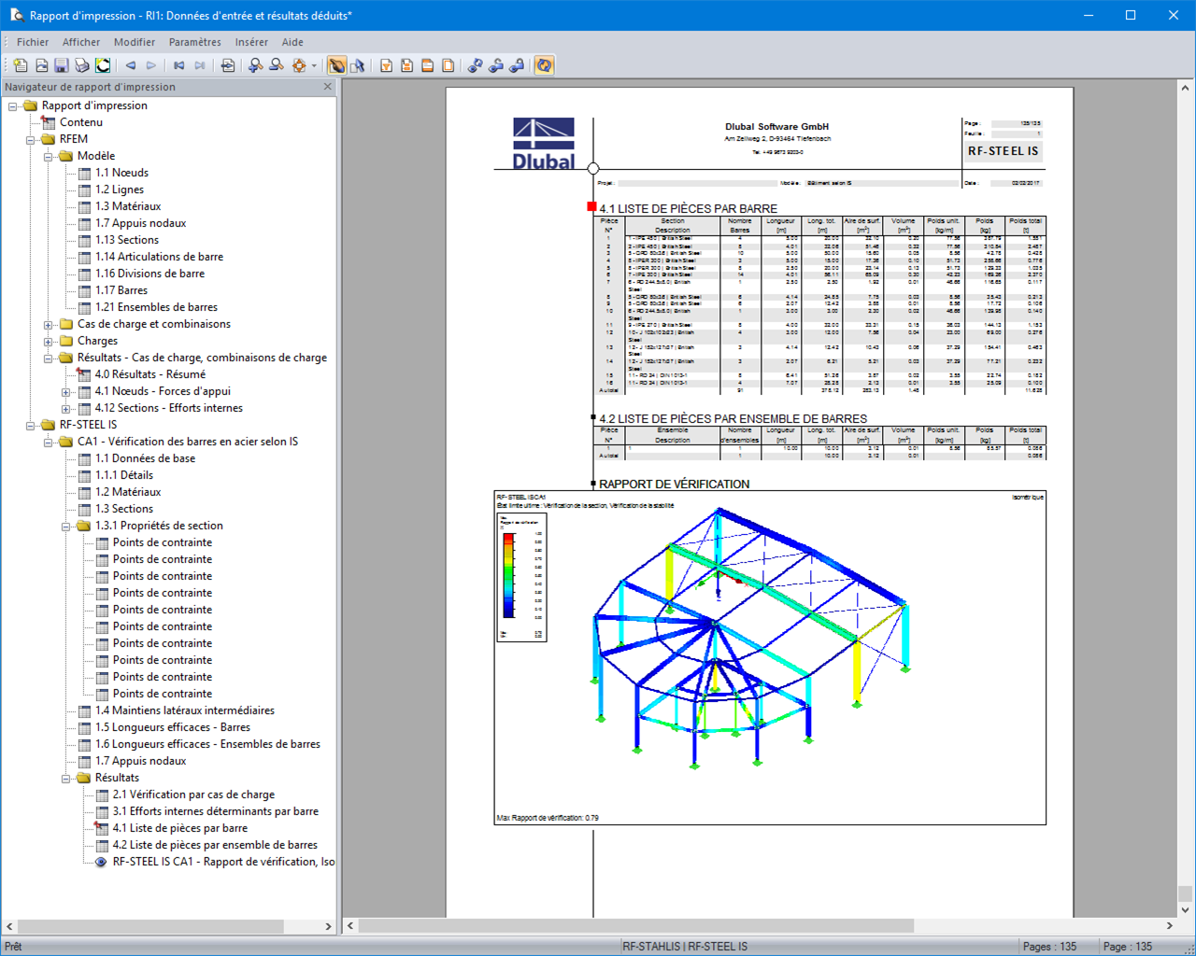The height and width of the screenshot is (956, 1196).
Task: Click the preview horizontal scrollbar thumb
Action: coord(636,926)
